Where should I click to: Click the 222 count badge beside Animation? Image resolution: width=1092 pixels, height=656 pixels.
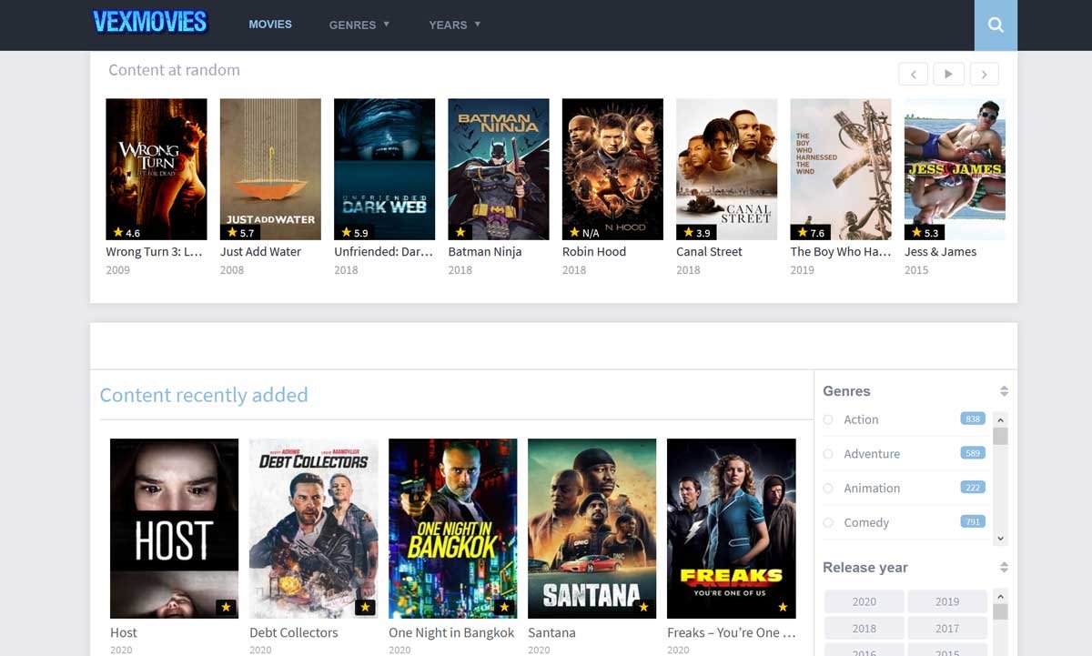[x=973, y=488]
